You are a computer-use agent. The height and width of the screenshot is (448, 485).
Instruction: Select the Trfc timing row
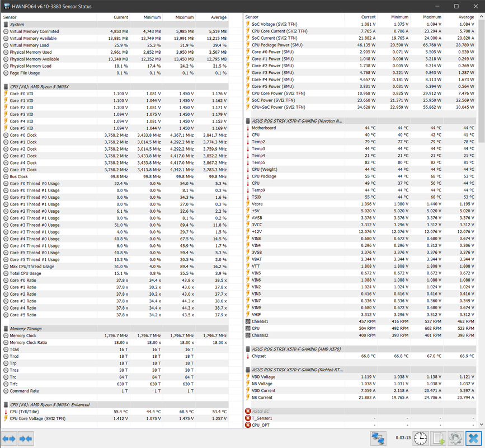(116, 384)
